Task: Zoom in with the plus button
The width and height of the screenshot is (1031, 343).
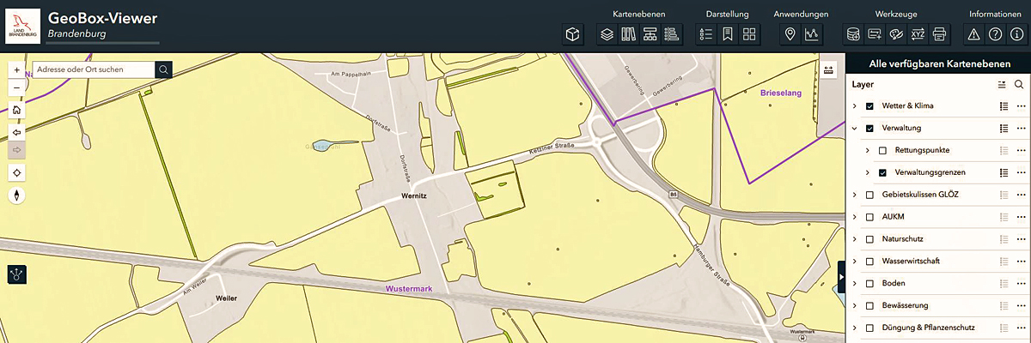Action: coord(17,69)
